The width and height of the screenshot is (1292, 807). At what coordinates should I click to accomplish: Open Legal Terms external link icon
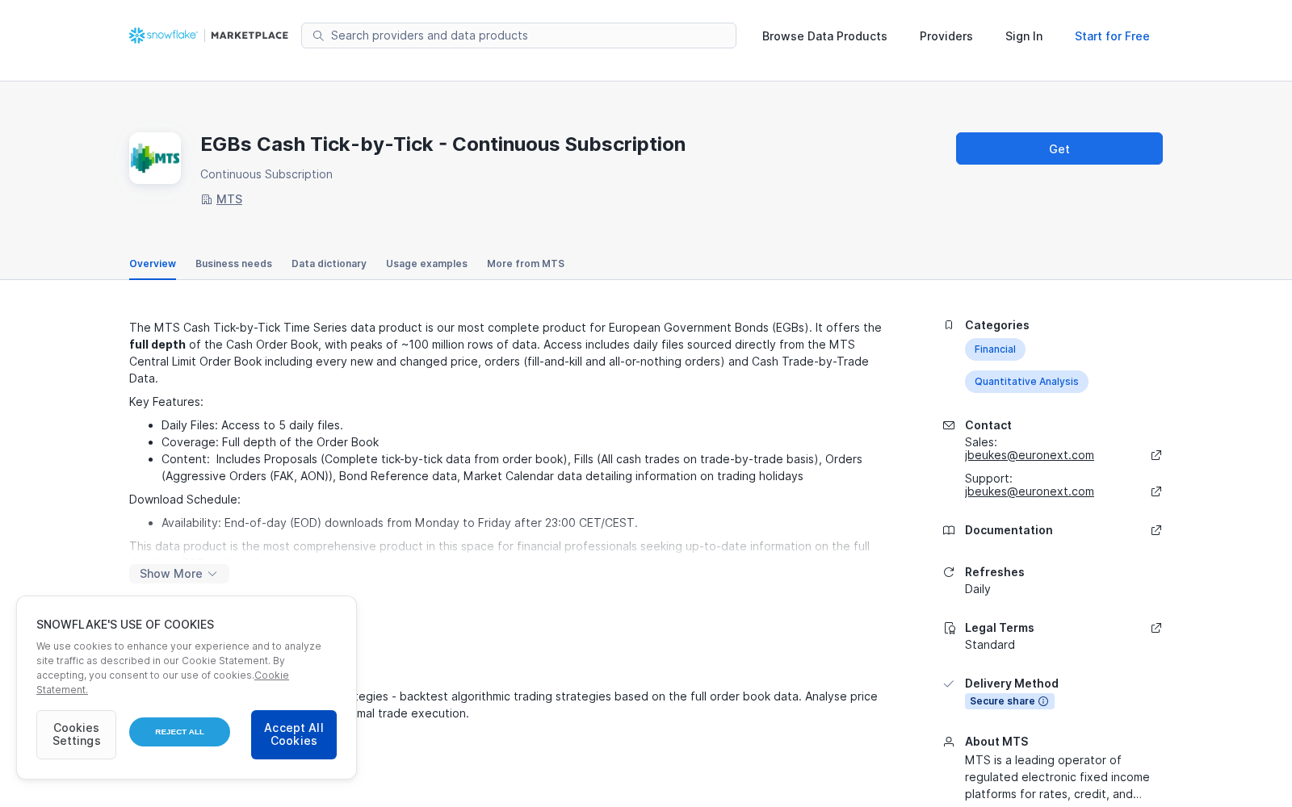pyautogui.click(x=1156, y=628)
